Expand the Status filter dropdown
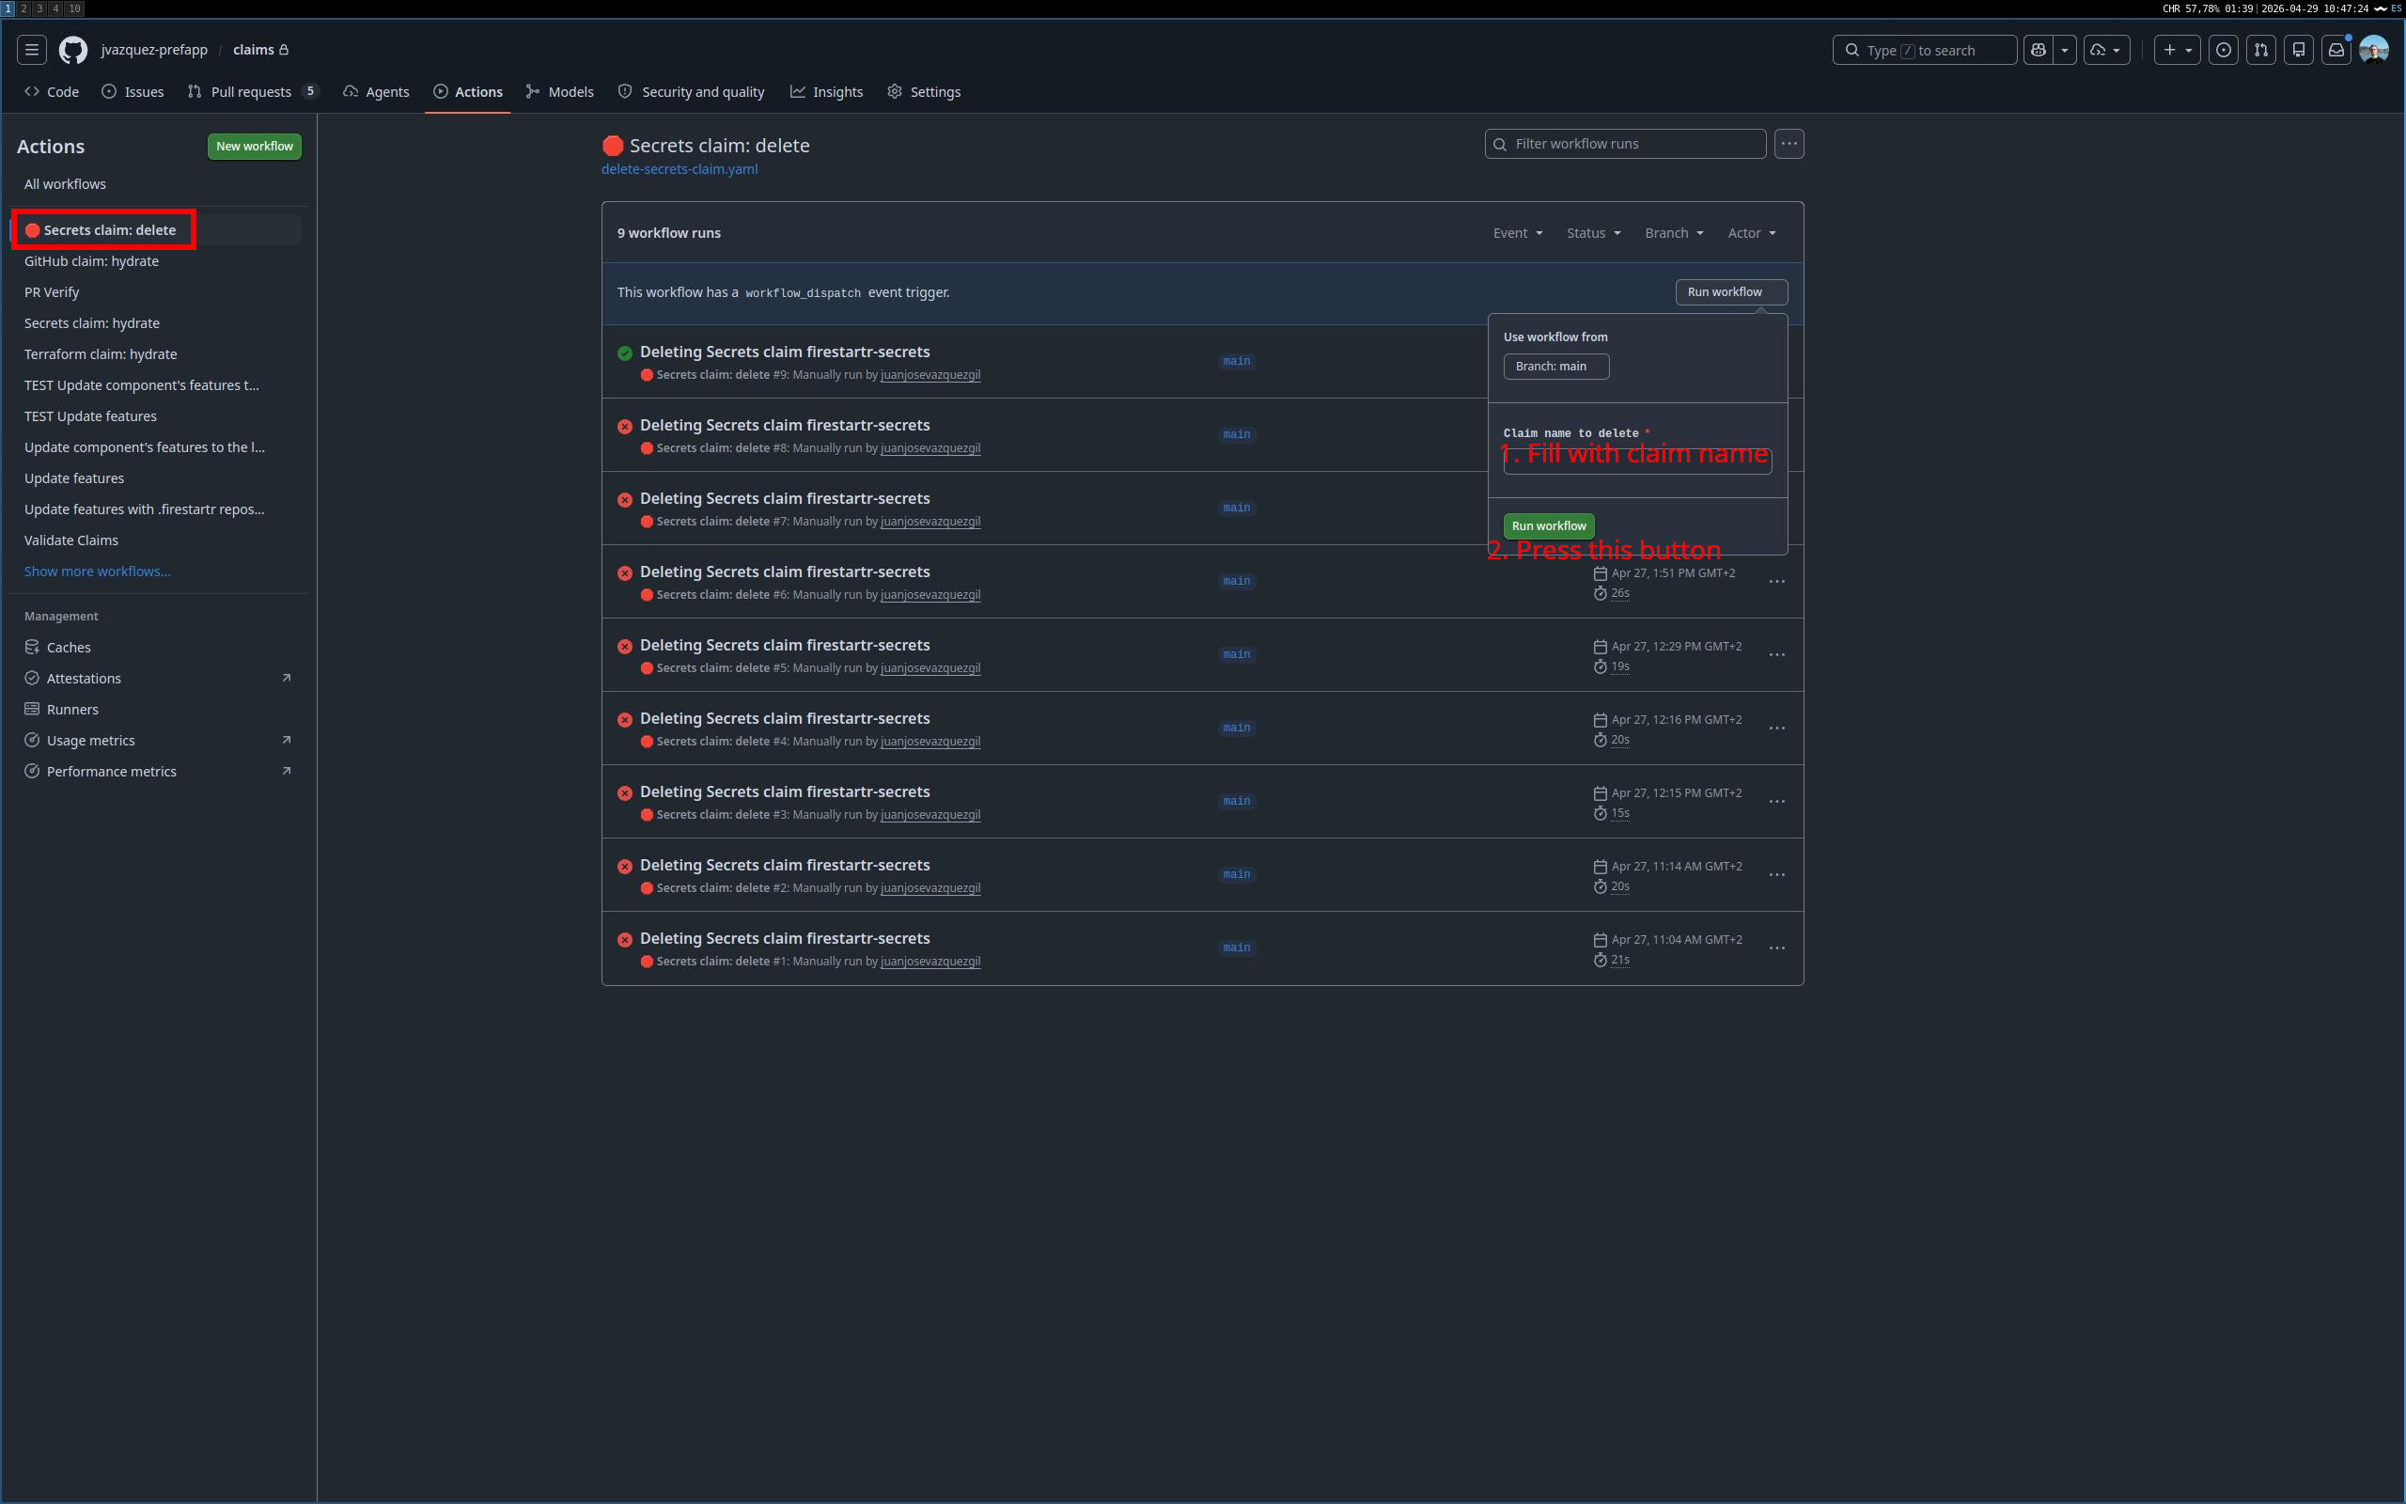Viewport: 2406px width, 1504px height. coord(1594,233)
